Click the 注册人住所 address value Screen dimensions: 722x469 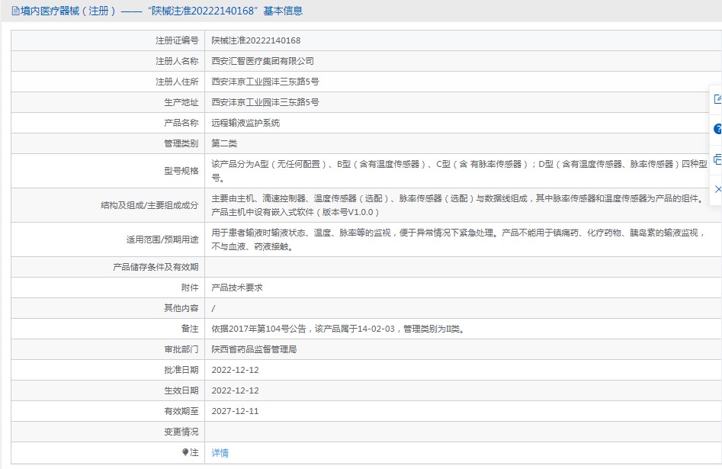coord(265,82)
